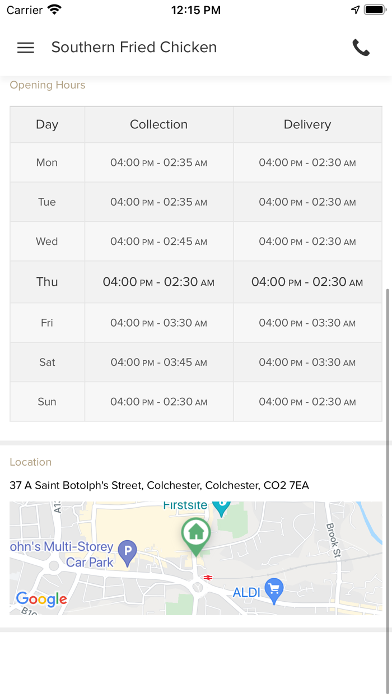Select the Delivery column header
Image resolution: width=392 pixels, height=697 pixels.
point(307,124)
